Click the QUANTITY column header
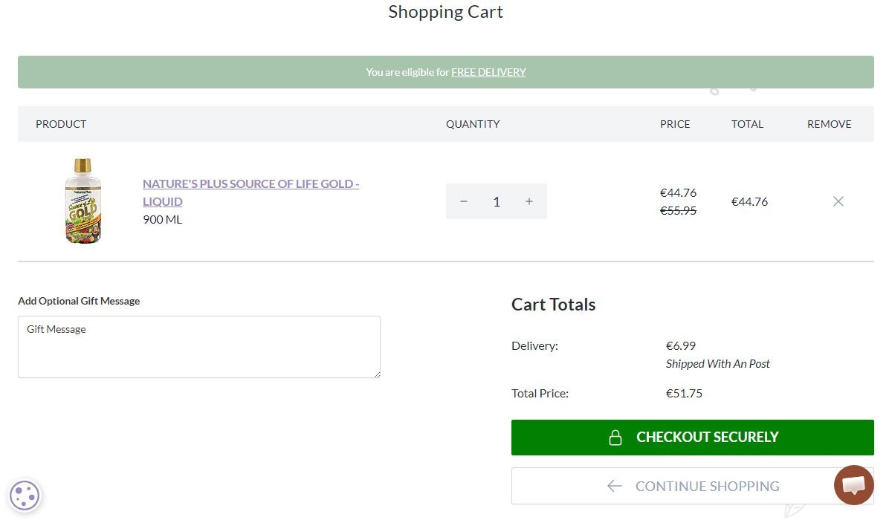Viewport: 892px width, 520px height. pos(473,124)
